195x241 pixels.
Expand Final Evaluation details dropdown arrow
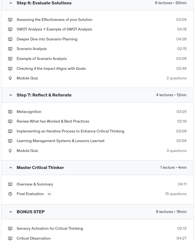tap(49, 194)
